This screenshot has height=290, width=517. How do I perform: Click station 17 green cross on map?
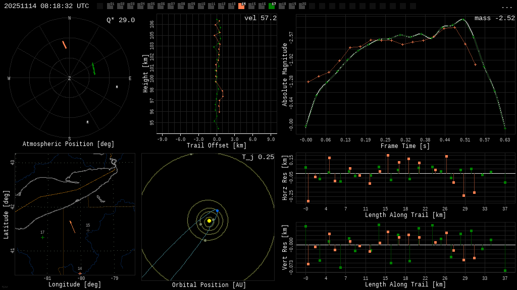point(42,237)
